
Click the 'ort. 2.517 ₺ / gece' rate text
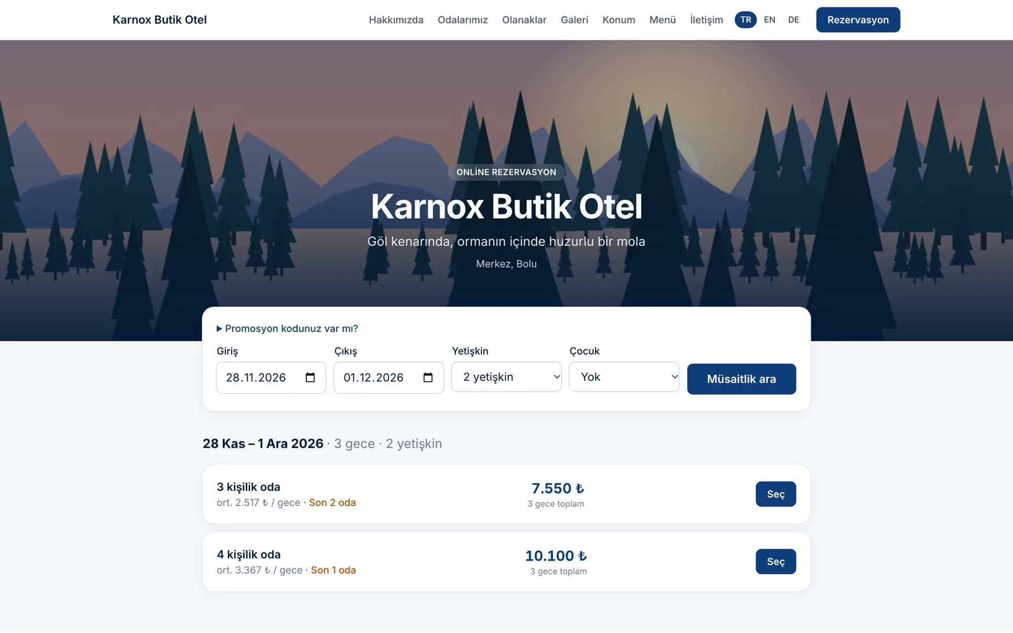coord(258,503)
